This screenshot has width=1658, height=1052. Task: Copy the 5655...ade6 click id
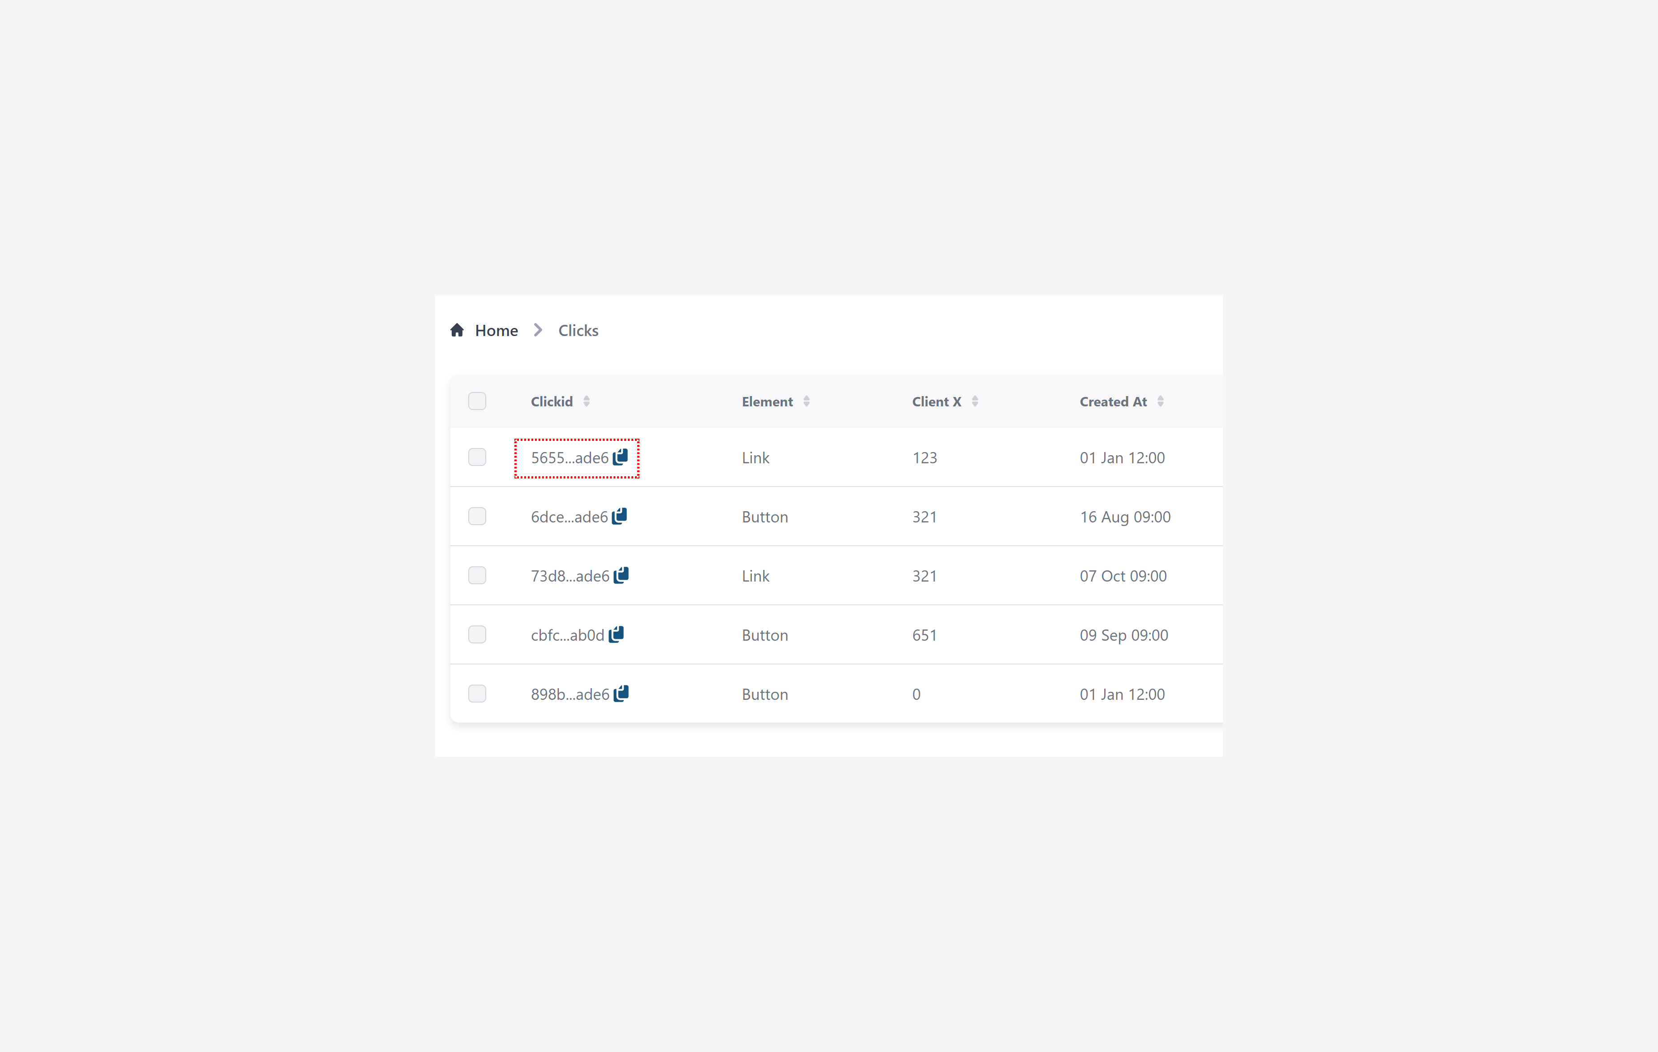tap(620, 457)
